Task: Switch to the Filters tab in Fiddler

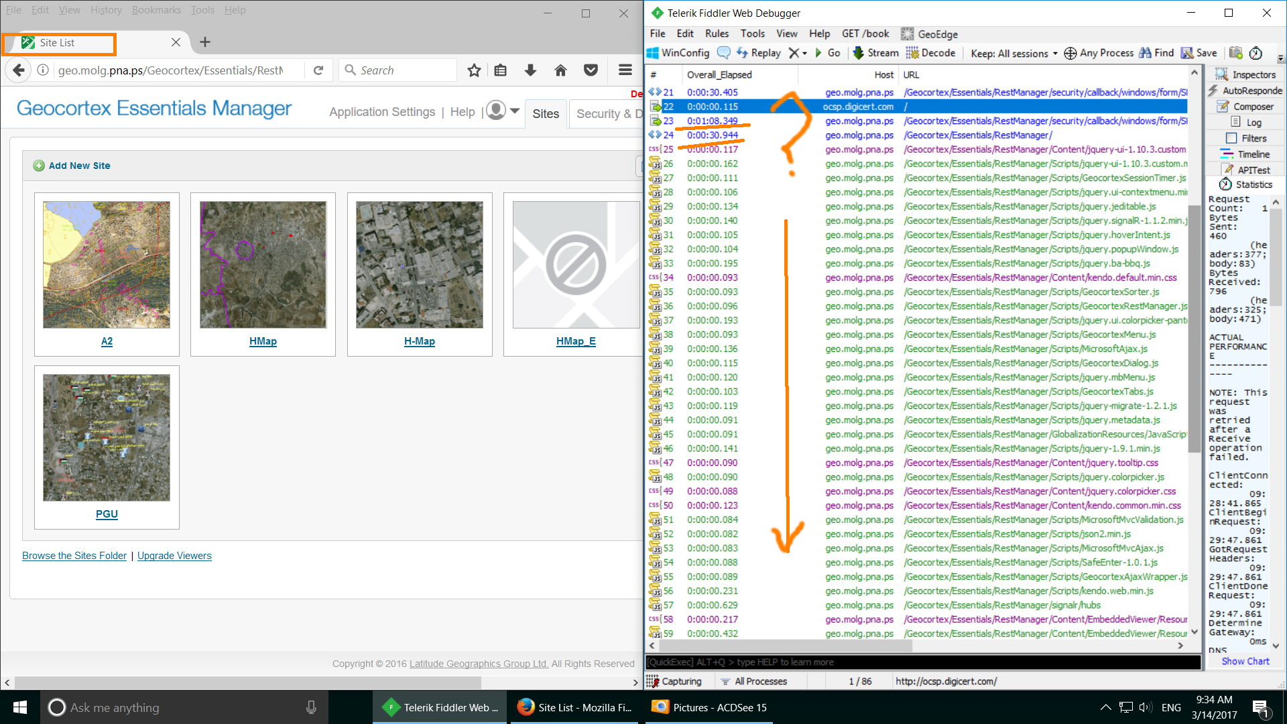Action: click(x=1246, y=138)
